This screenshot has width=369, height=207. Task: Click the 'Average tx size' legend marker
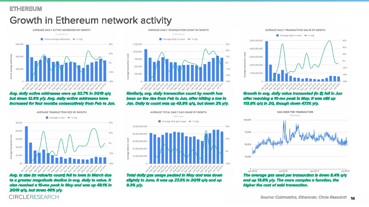pyautogui.click(x=47, y=117)
